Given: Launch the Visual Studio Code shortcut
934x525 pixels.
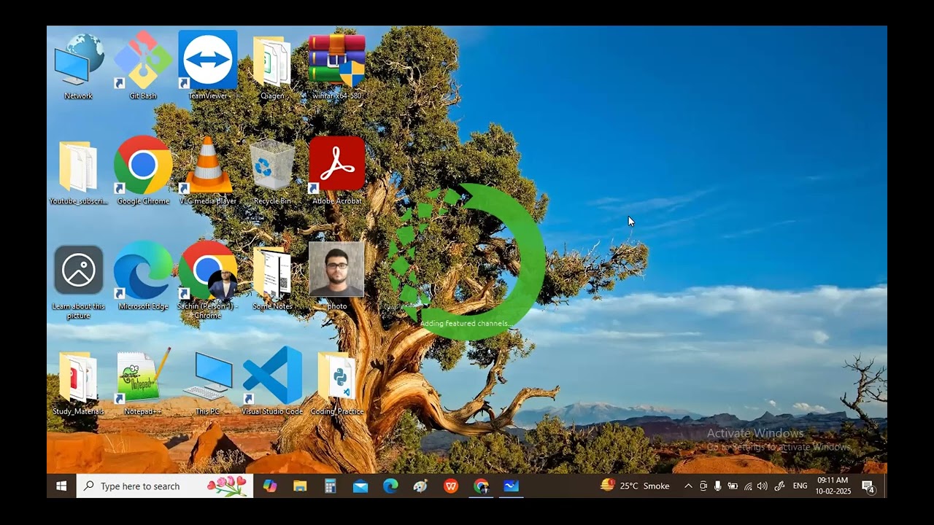Looking at the screenshot, I should [x=272, y=381].
